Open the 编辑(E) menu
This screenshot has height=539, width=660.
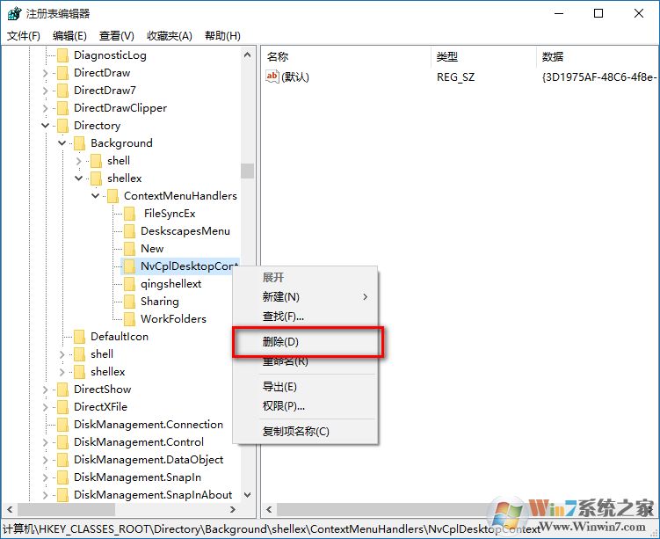(69, 36)
